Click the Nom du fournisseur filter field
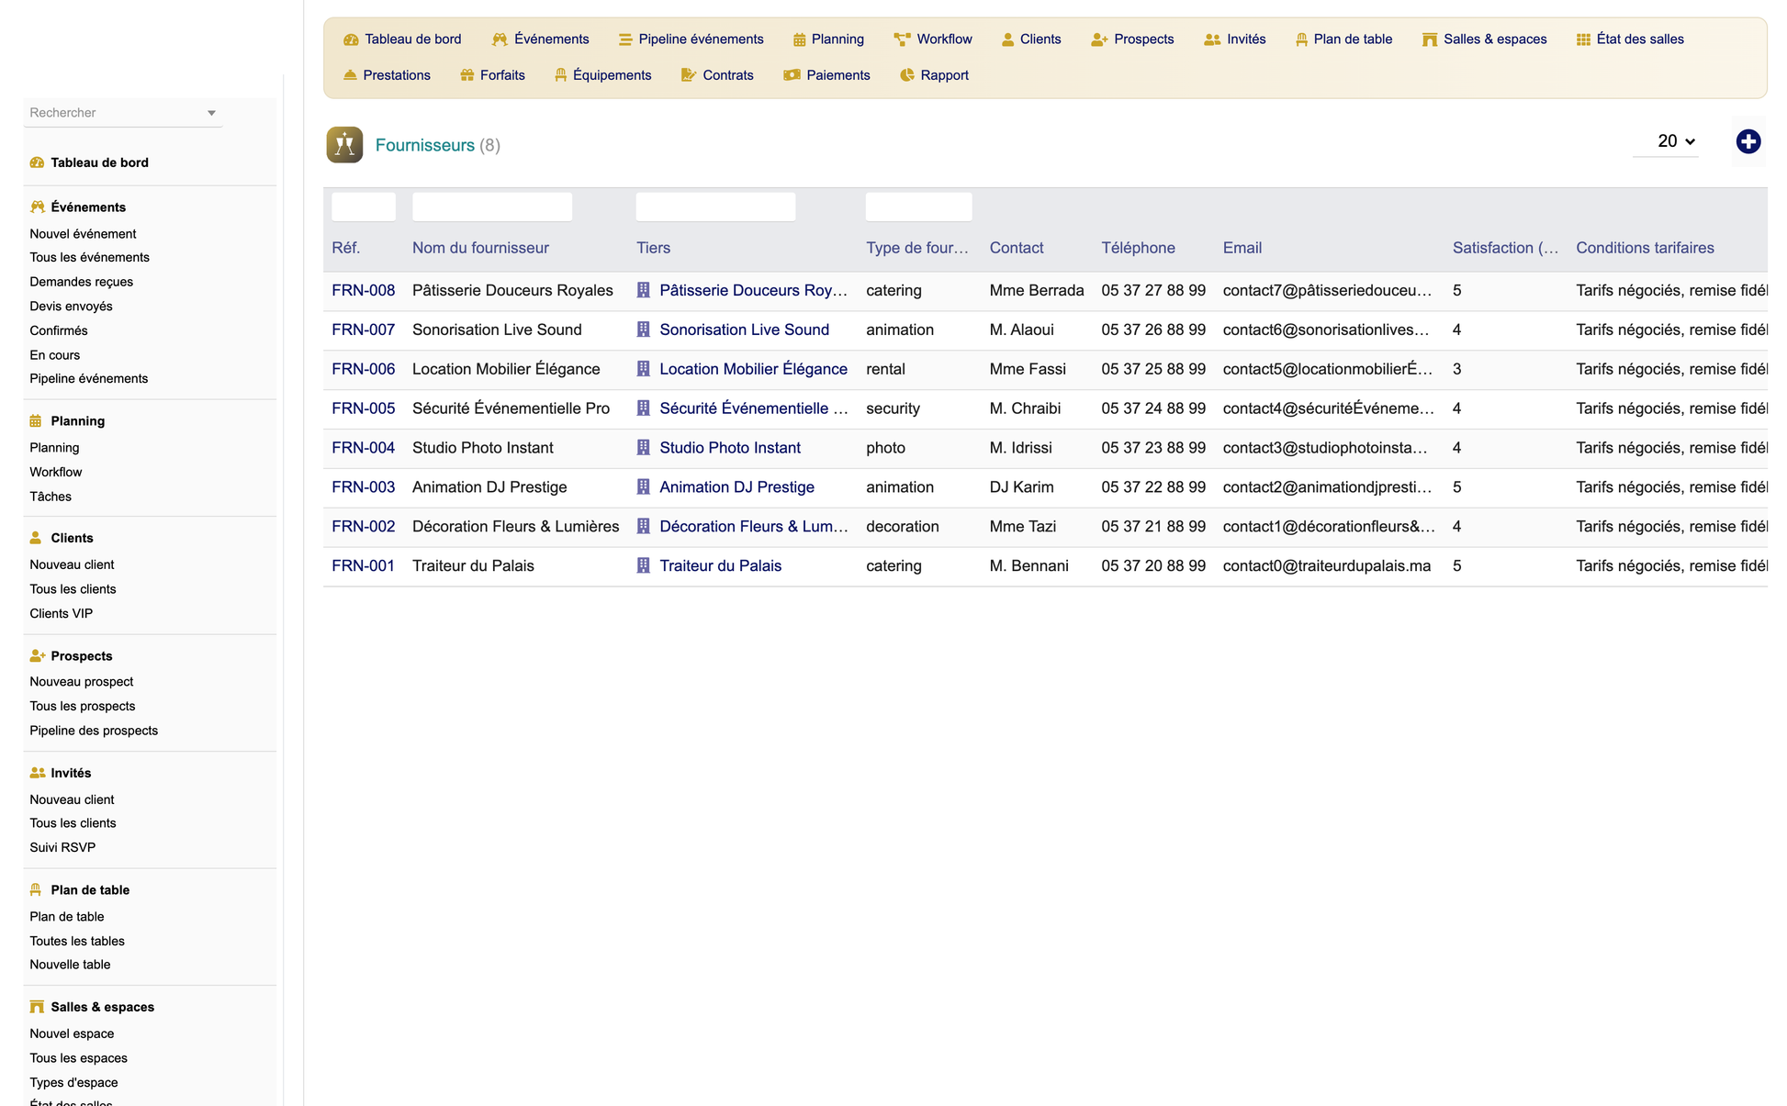Screen dimensions: 1787x1106 tap(492, 207)
